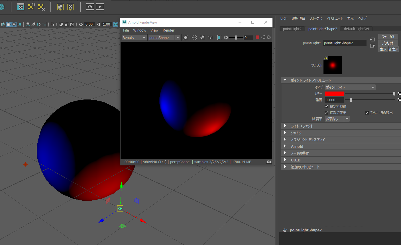Click the filmstrip eye icon in the top toolbar

(90, 7)
